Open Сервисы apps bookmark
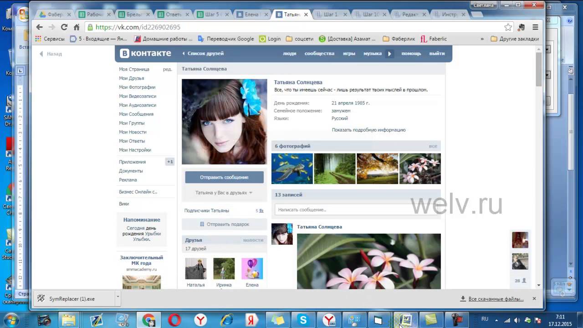This screenshot has width=583, height=328. point(50,39)
